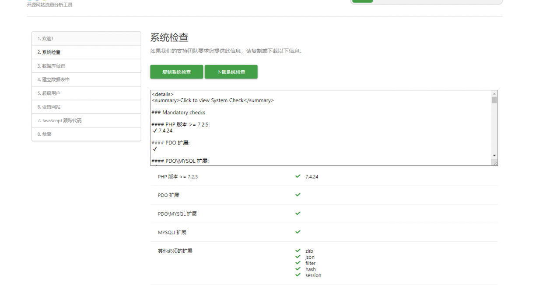The height and width of the screenshot is (285, 560).
Task: Click the 'PDO 扩展' table label
Action: tap(168, 195)
